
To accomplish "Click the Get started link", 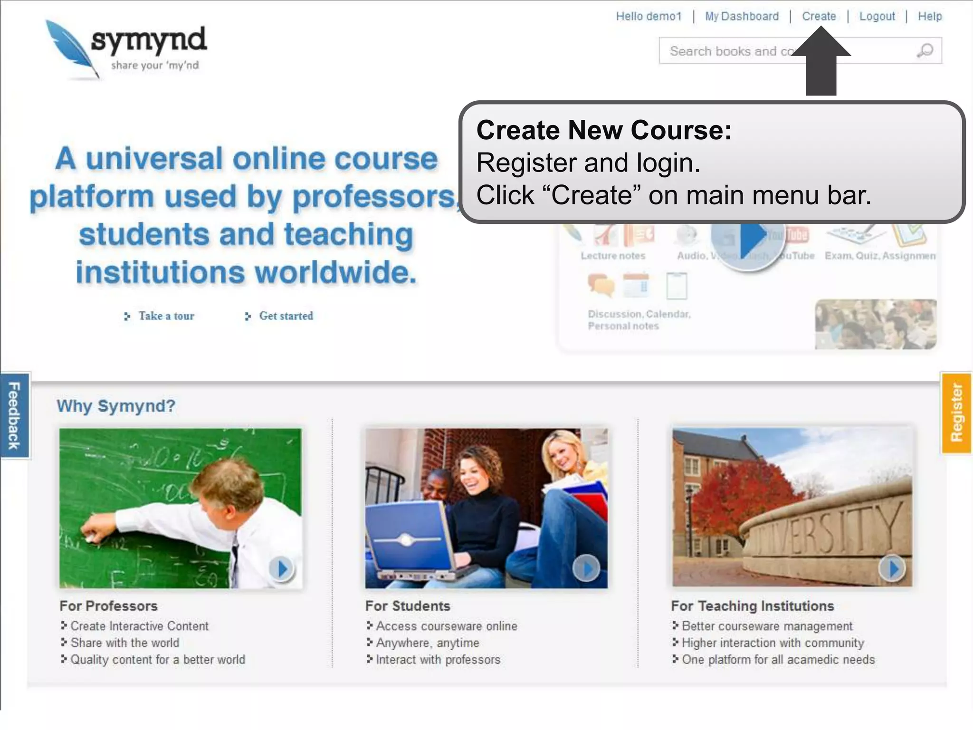I will click(x=286, y=316).
